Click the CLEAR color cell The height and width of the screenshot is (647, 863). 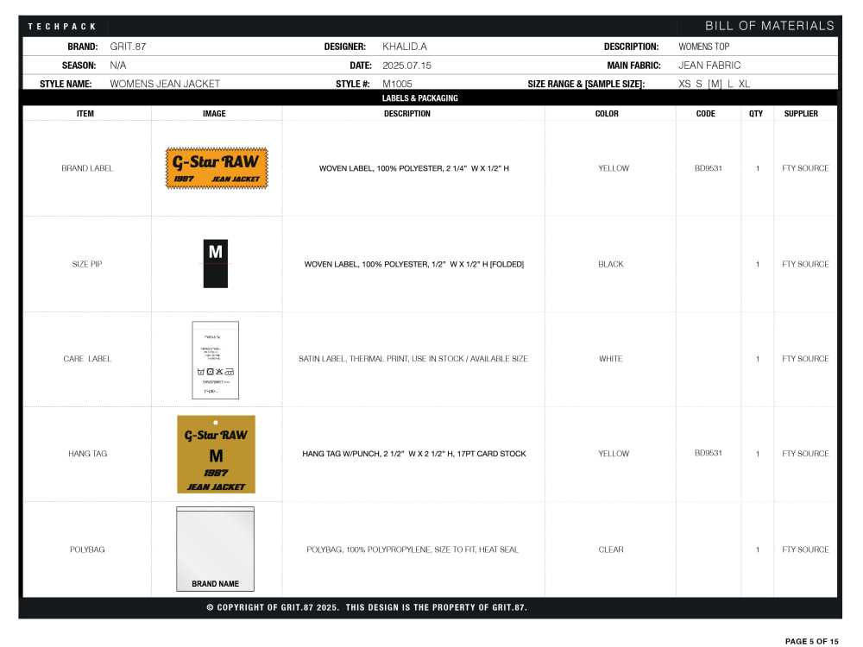pos(611,550)
